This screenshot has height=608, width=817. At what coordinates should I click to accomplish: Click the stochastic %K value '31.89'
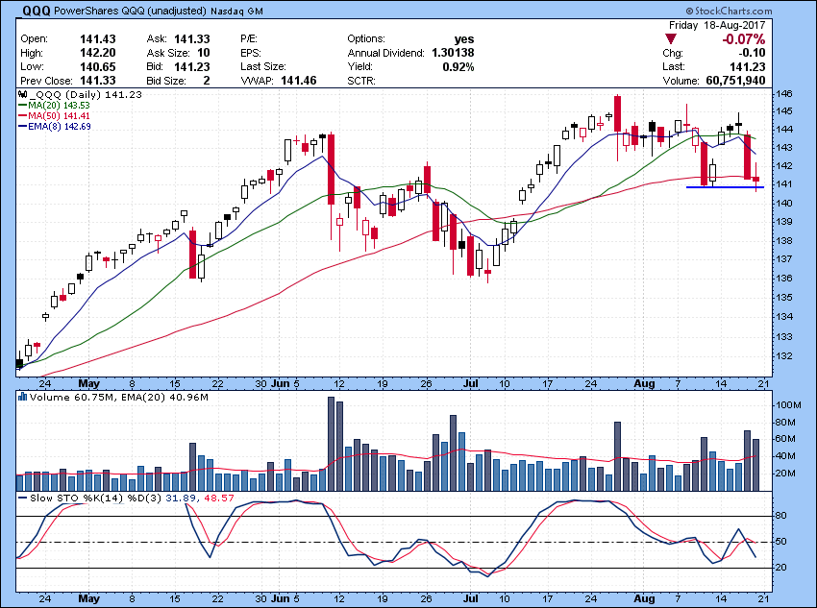[x=181, y=499]
